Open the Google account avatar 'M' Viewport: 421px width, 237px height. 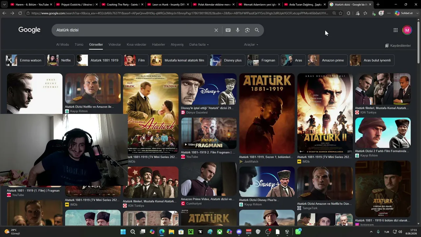[407, 30]
